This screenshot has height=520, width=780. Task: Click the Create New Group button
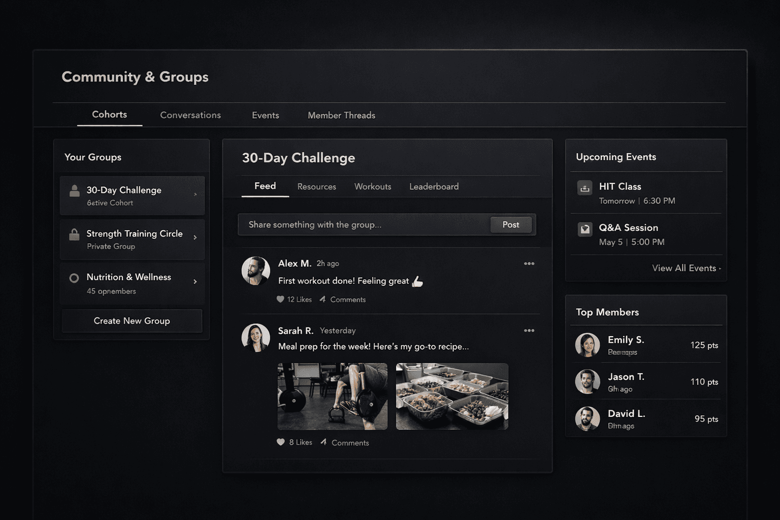132,320
